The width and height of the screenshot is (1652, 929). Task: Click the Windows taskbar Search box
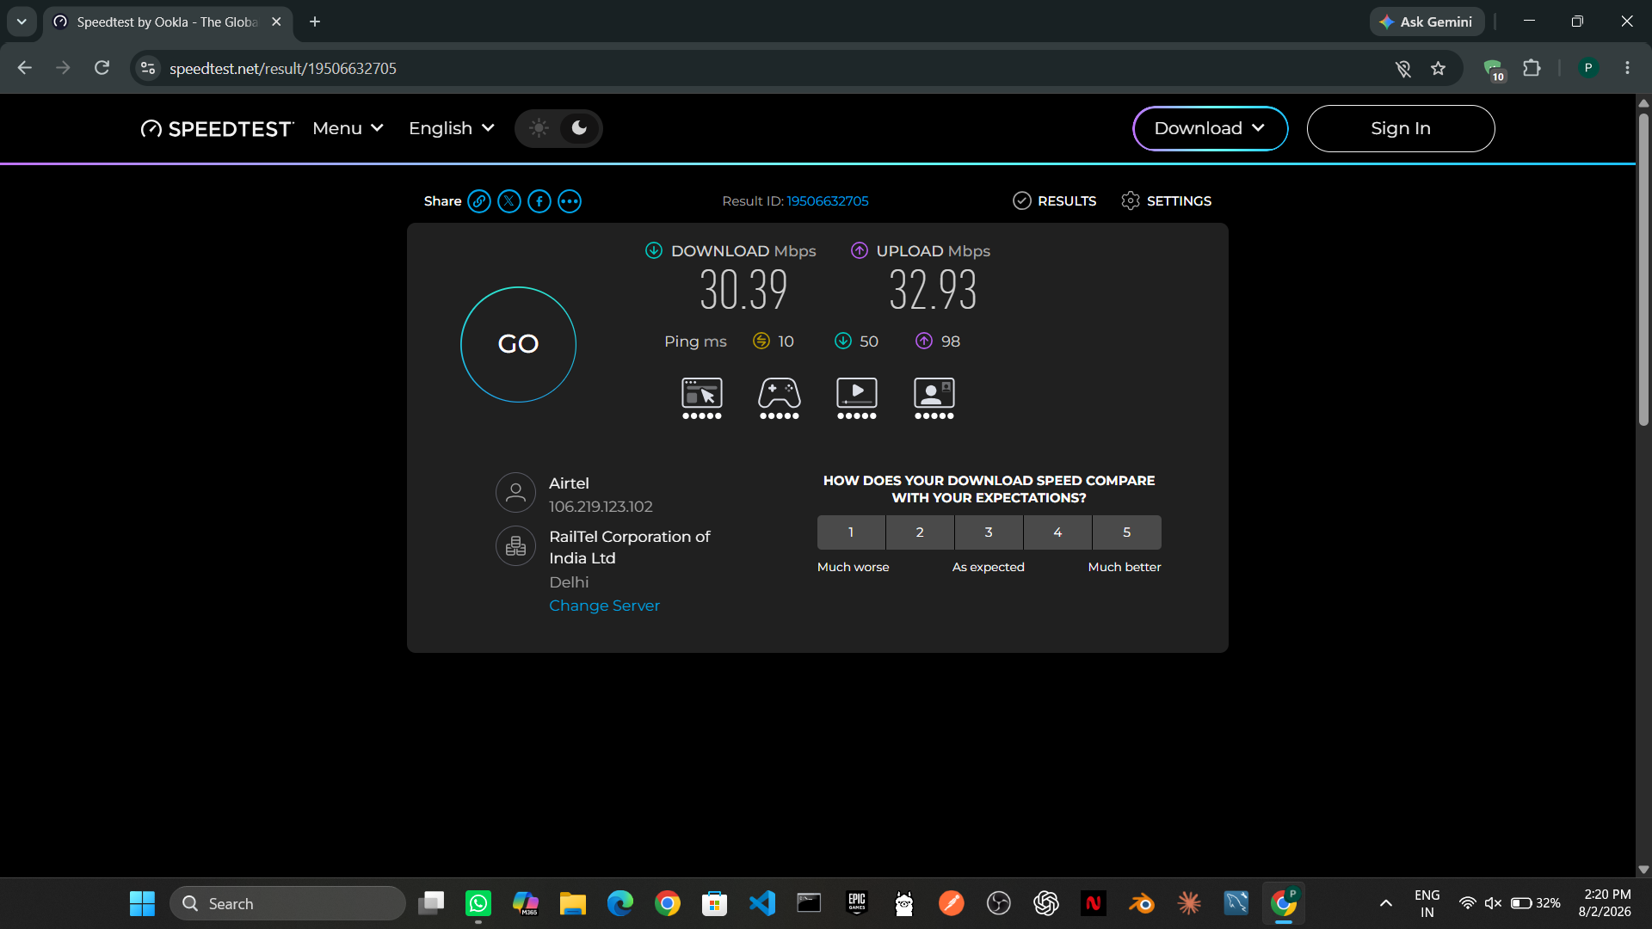click(x=287, y=903)
